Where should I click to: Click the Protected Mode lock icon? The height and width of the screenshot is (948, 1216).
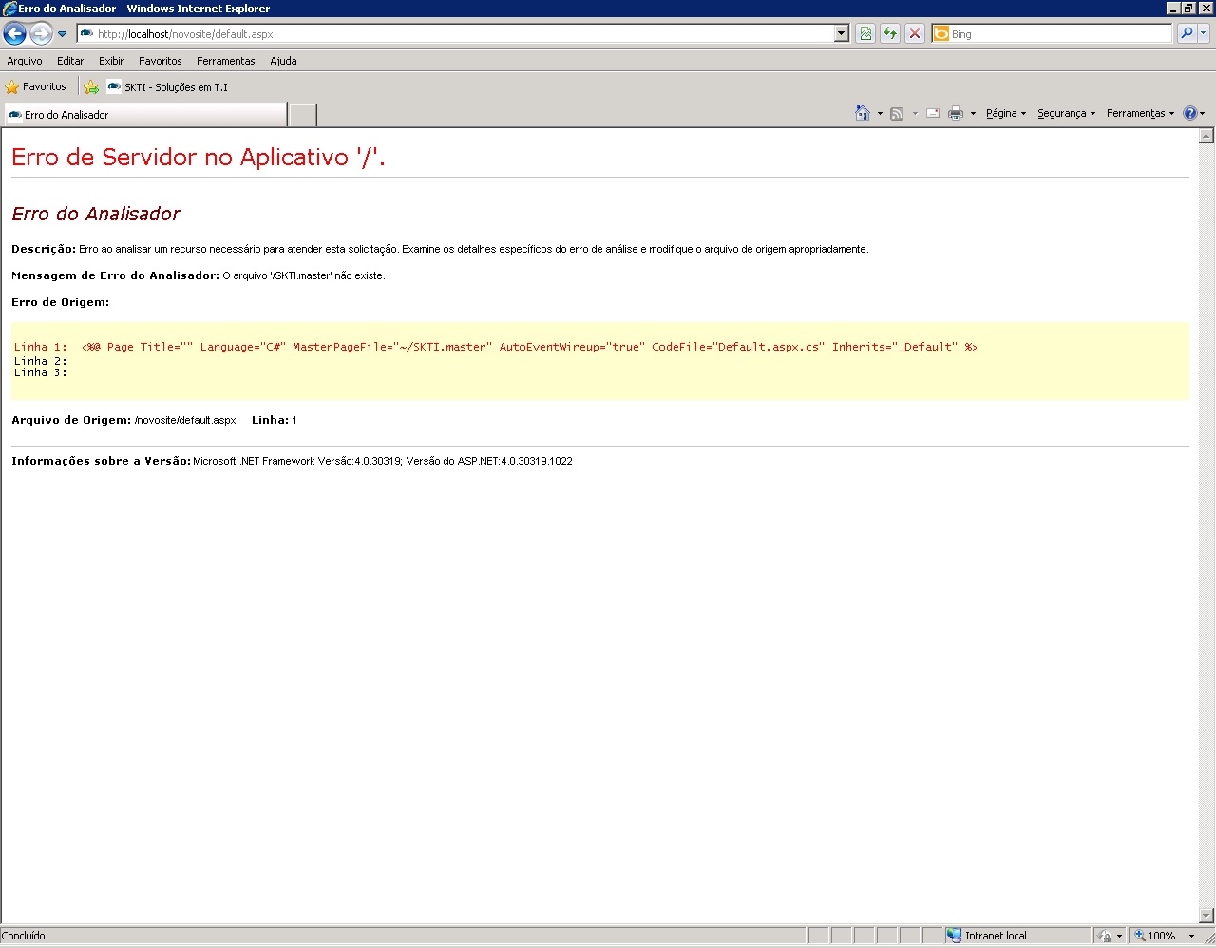pyautogui.click(x=1105, y=936)
